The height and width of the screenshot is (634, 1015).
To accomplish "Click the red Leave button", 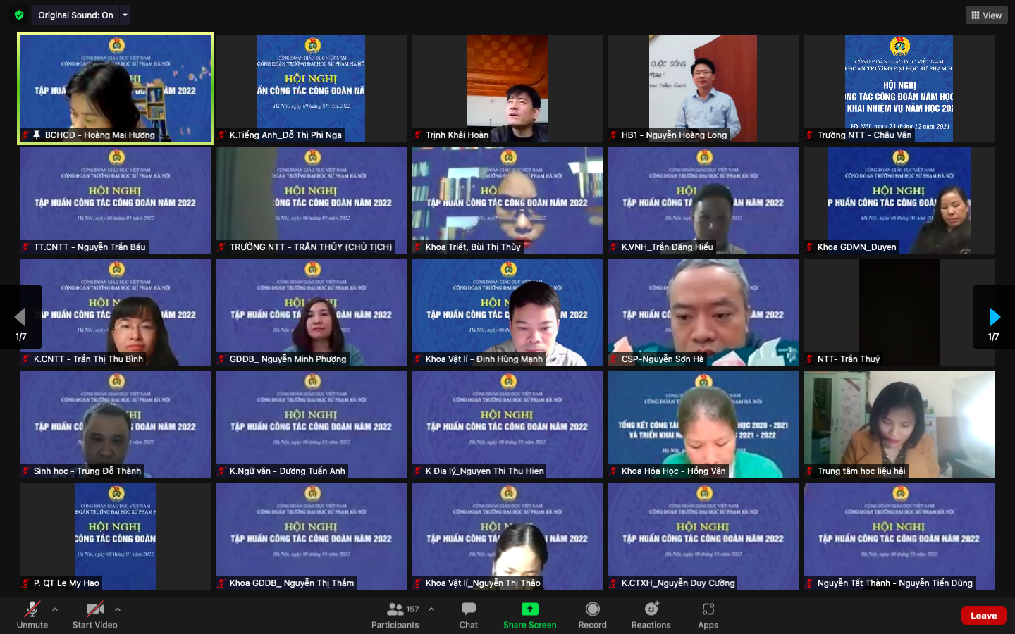I will pyautogui.click(x=983, y=616).
